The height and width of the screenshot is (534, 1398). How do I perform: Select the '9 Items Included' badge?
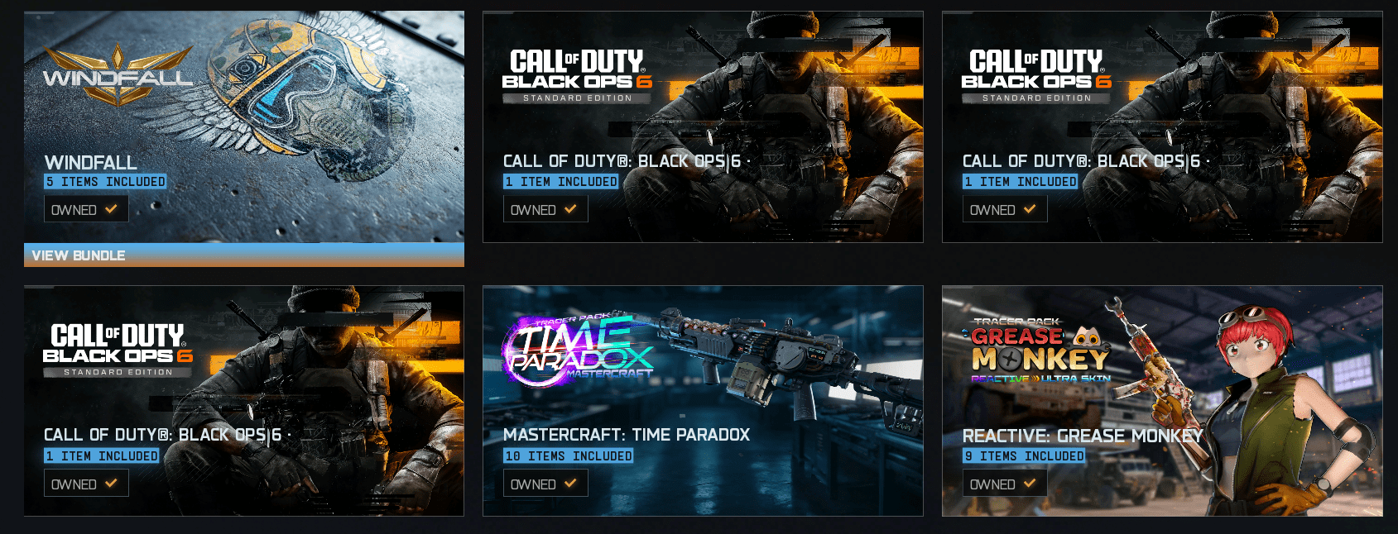(1024, 455)
